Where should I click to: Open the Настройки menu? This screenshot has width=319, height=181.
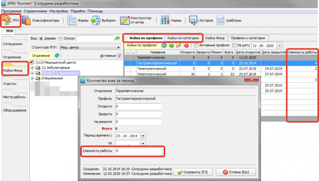[x=59, y=11]
